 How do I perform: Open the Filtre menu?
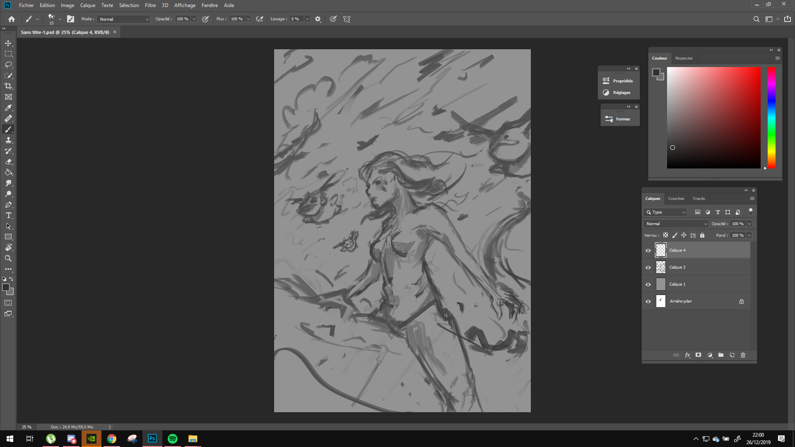coord(150,5)
